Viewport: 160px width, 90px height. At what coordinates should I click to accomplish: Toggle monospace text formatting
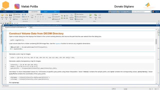[x=43, y=17]
